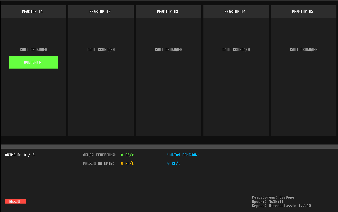Click the blue 0 RF/t profit value
Viewport: 338px width, 212px height.
(174, 163)
